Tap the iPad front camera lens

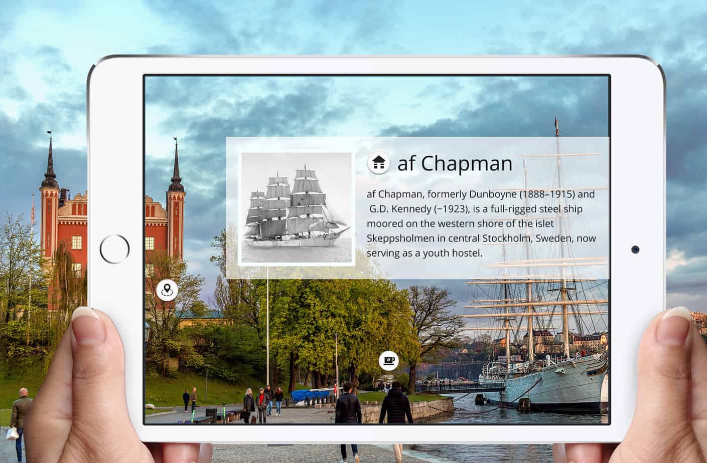pos(635,249)
